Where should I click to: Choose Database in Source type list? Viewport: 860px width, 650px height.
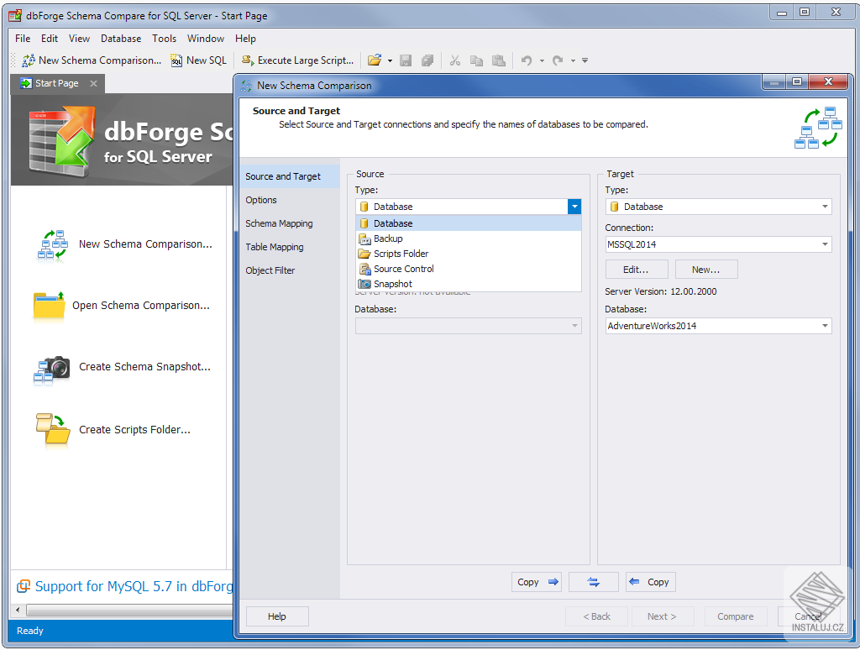coord(469,223)
